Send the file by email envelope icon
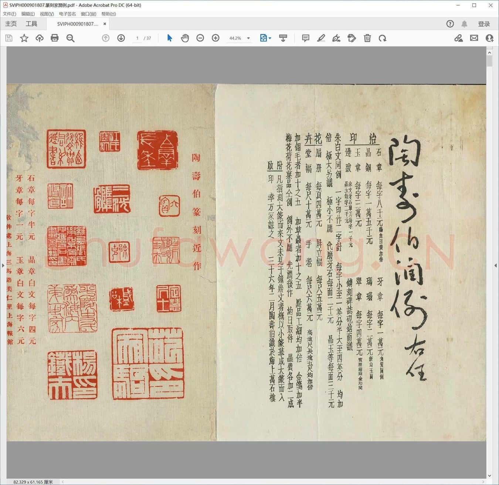 point(474,38)
